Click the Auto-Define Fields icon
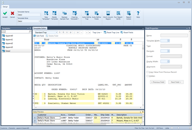Image resolution: width=192 pixels, height=130 pixels. [x=97, y=14]
